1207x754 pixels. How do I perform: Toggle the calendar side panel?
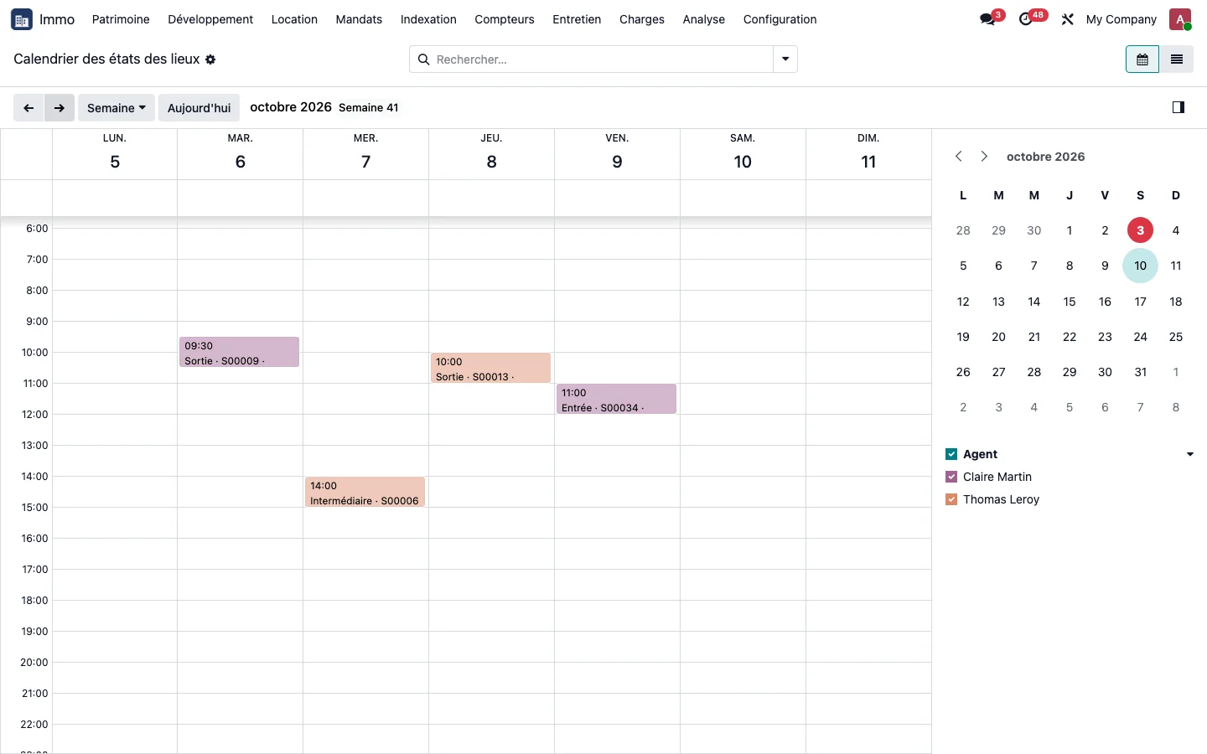[x=1179, y=107]
